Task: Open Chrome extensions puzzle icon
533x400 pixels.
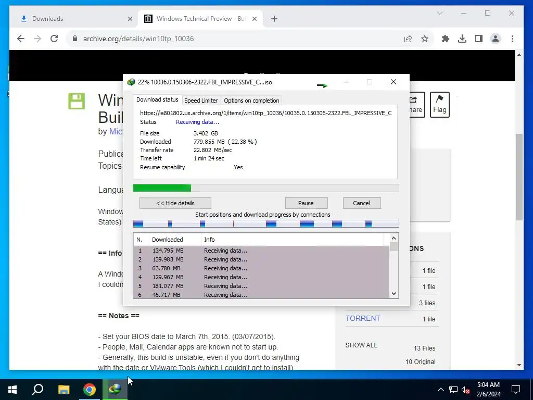Action: point(446,39)
